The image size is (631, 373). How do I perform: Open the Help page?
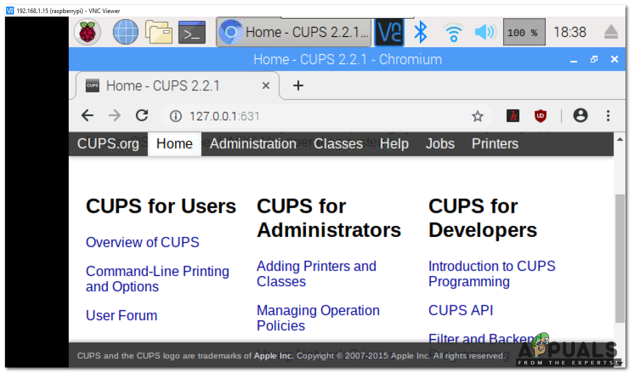click(x=394, y=144)
